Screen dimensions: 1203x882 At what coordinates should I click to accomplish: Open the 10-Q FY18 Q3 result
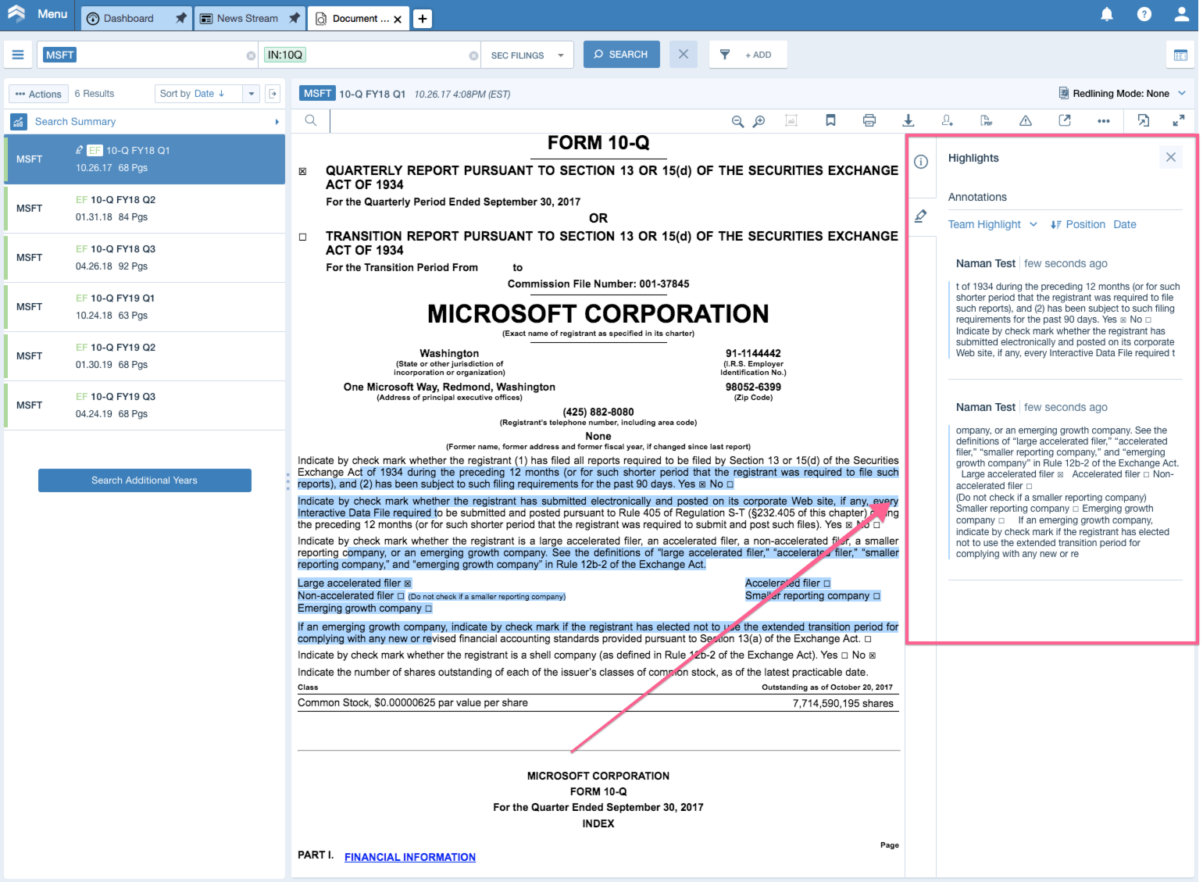(145, 258)
